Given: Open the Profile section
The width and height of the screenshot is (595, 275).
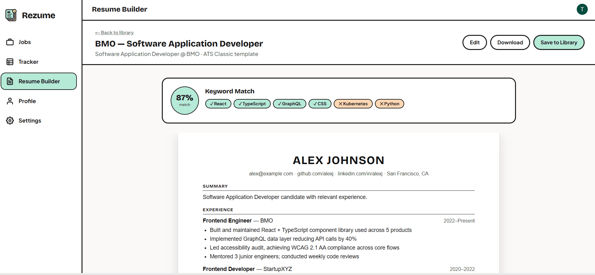Looking at the screenshot, I should coord(39,101).
